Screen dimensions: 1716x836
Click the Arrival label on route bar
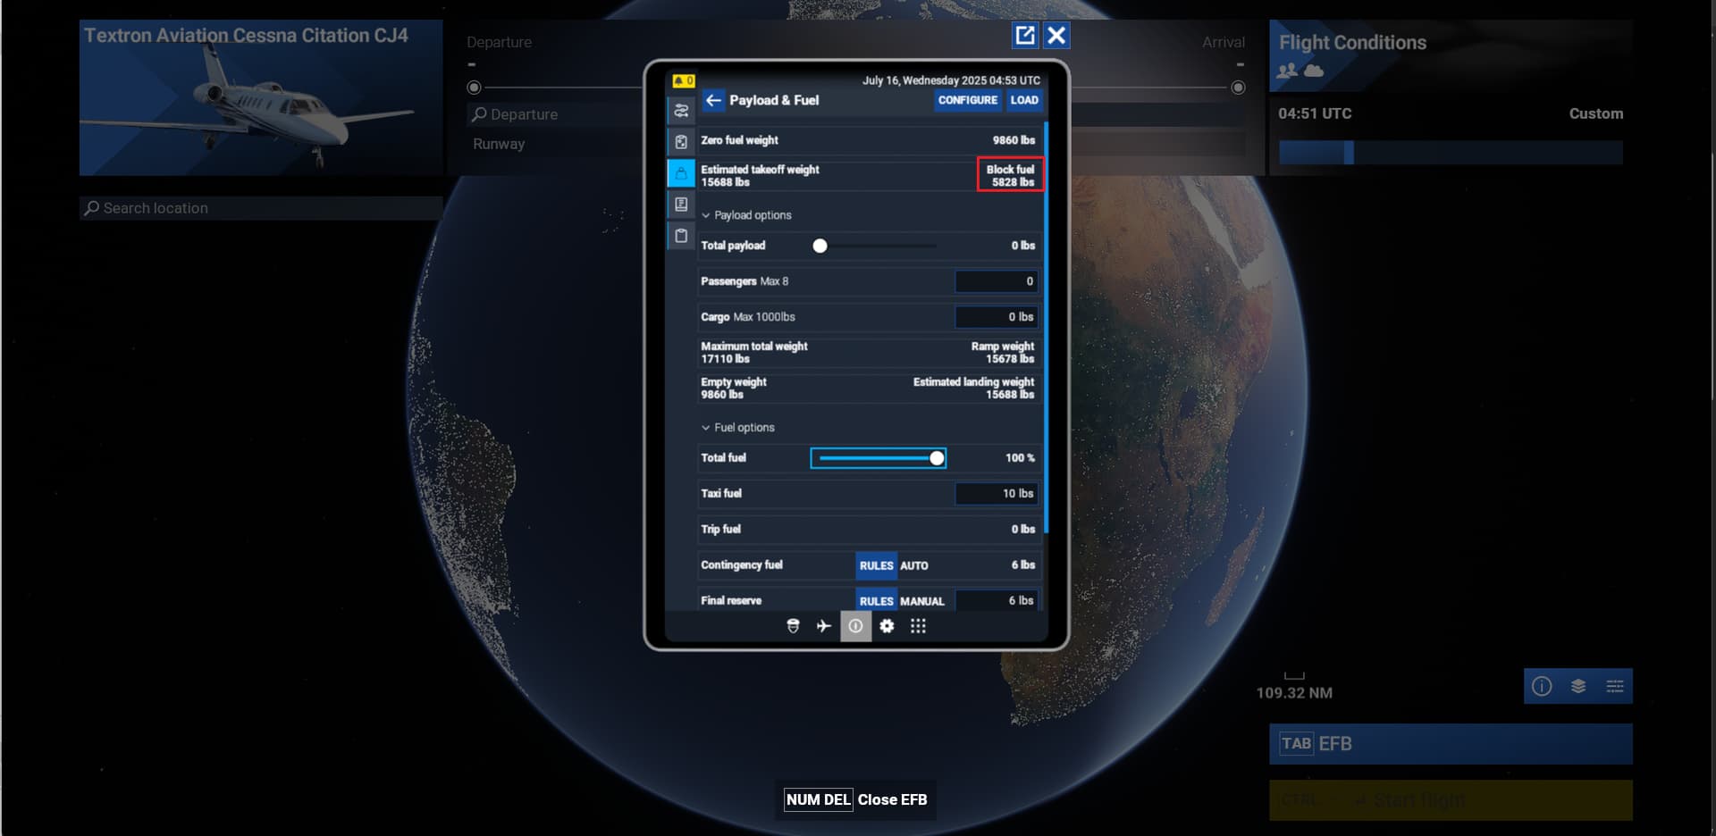[x=1224, y=42]
